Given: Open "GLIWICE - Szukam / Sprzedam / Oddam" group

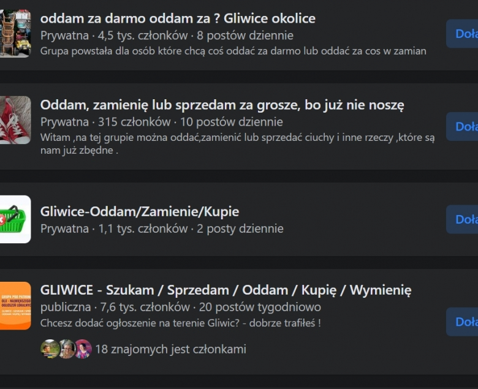Looking at the screenshot, I should click(226, 290).
